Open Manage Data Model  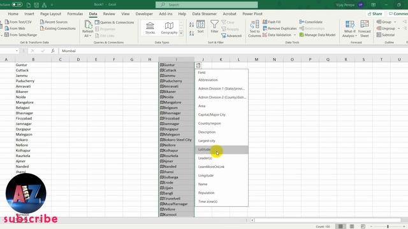[x=317, y=34]
